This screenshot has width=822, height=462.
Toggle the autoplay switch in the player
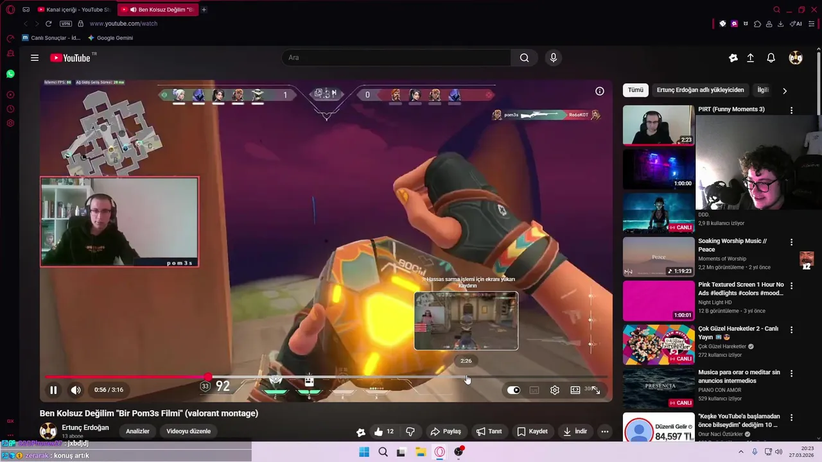pos(514,389)
